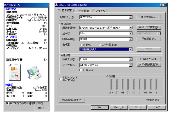Click the large-format printer illustration icon
This screenshot has height=114, width=170.
coord(34,73)
